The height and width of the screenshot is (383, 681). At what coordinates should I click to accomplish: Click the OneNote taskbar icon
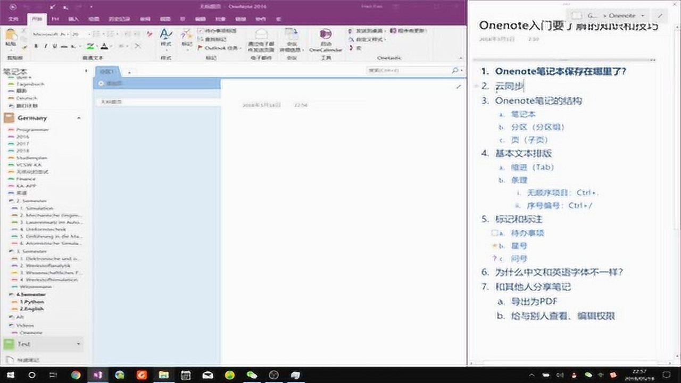(98, 375)
